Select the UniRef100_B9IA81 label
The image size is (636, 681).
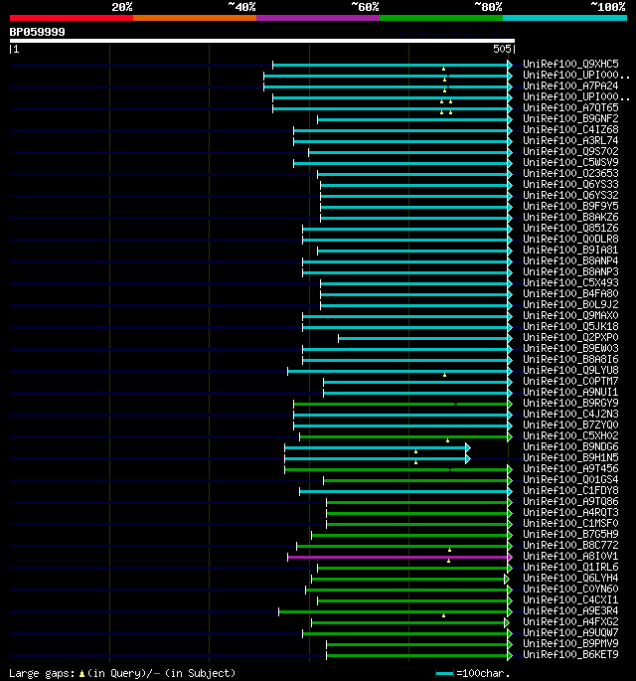[570, 251]
